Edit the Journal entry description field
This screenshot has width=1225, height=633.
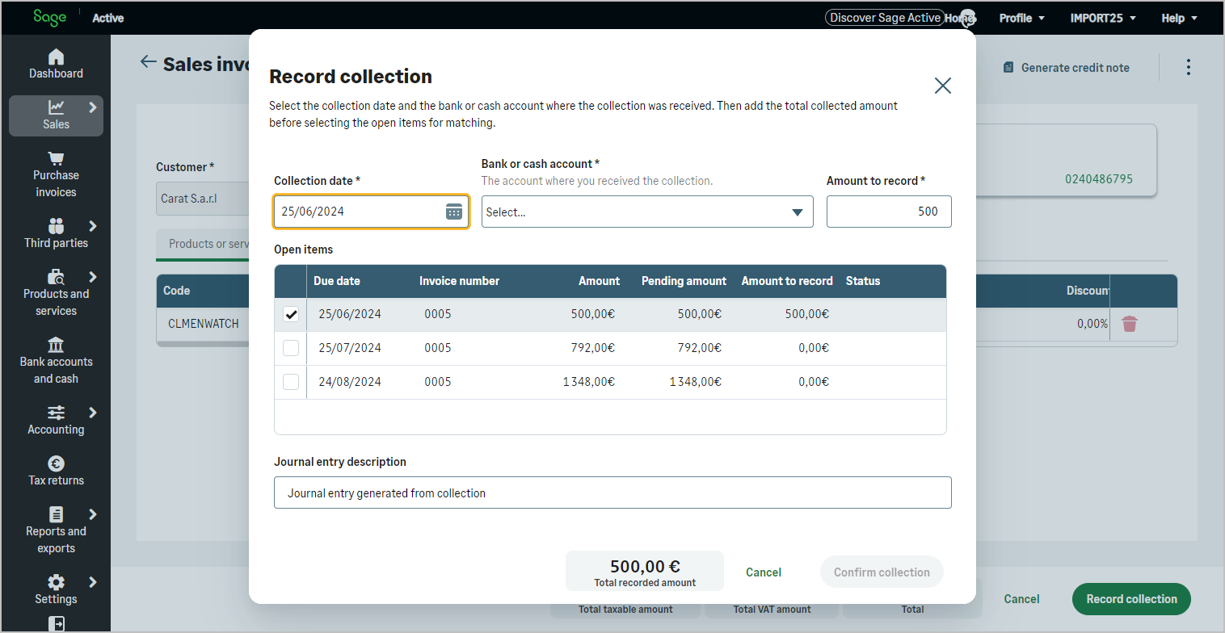tap(612, 493)
